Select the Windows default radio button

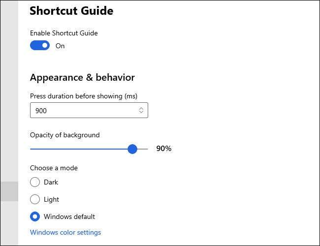[35, 216]
